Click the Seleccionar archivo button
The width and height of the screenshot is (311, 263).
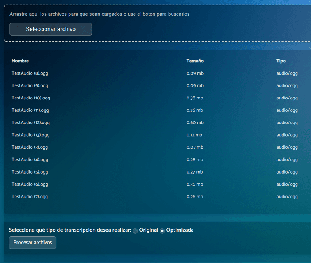point(51,29)
